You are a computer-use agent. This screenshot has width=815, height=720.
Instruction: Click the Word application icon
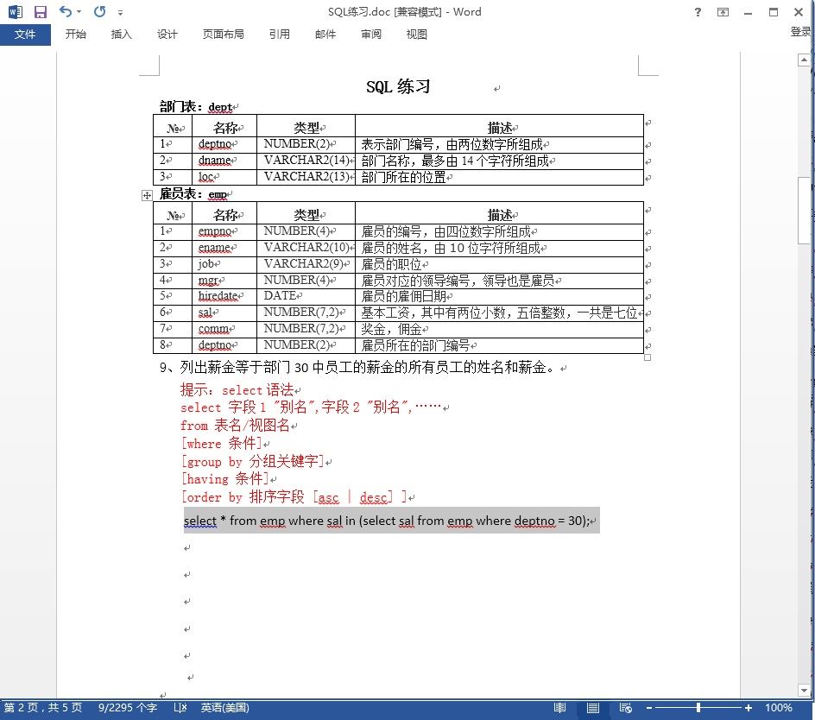(x=15, y=11)
